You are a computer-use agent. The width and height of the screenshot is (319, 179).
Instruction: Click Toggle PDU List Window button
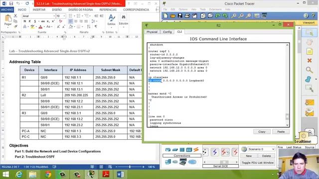point(258,163)
